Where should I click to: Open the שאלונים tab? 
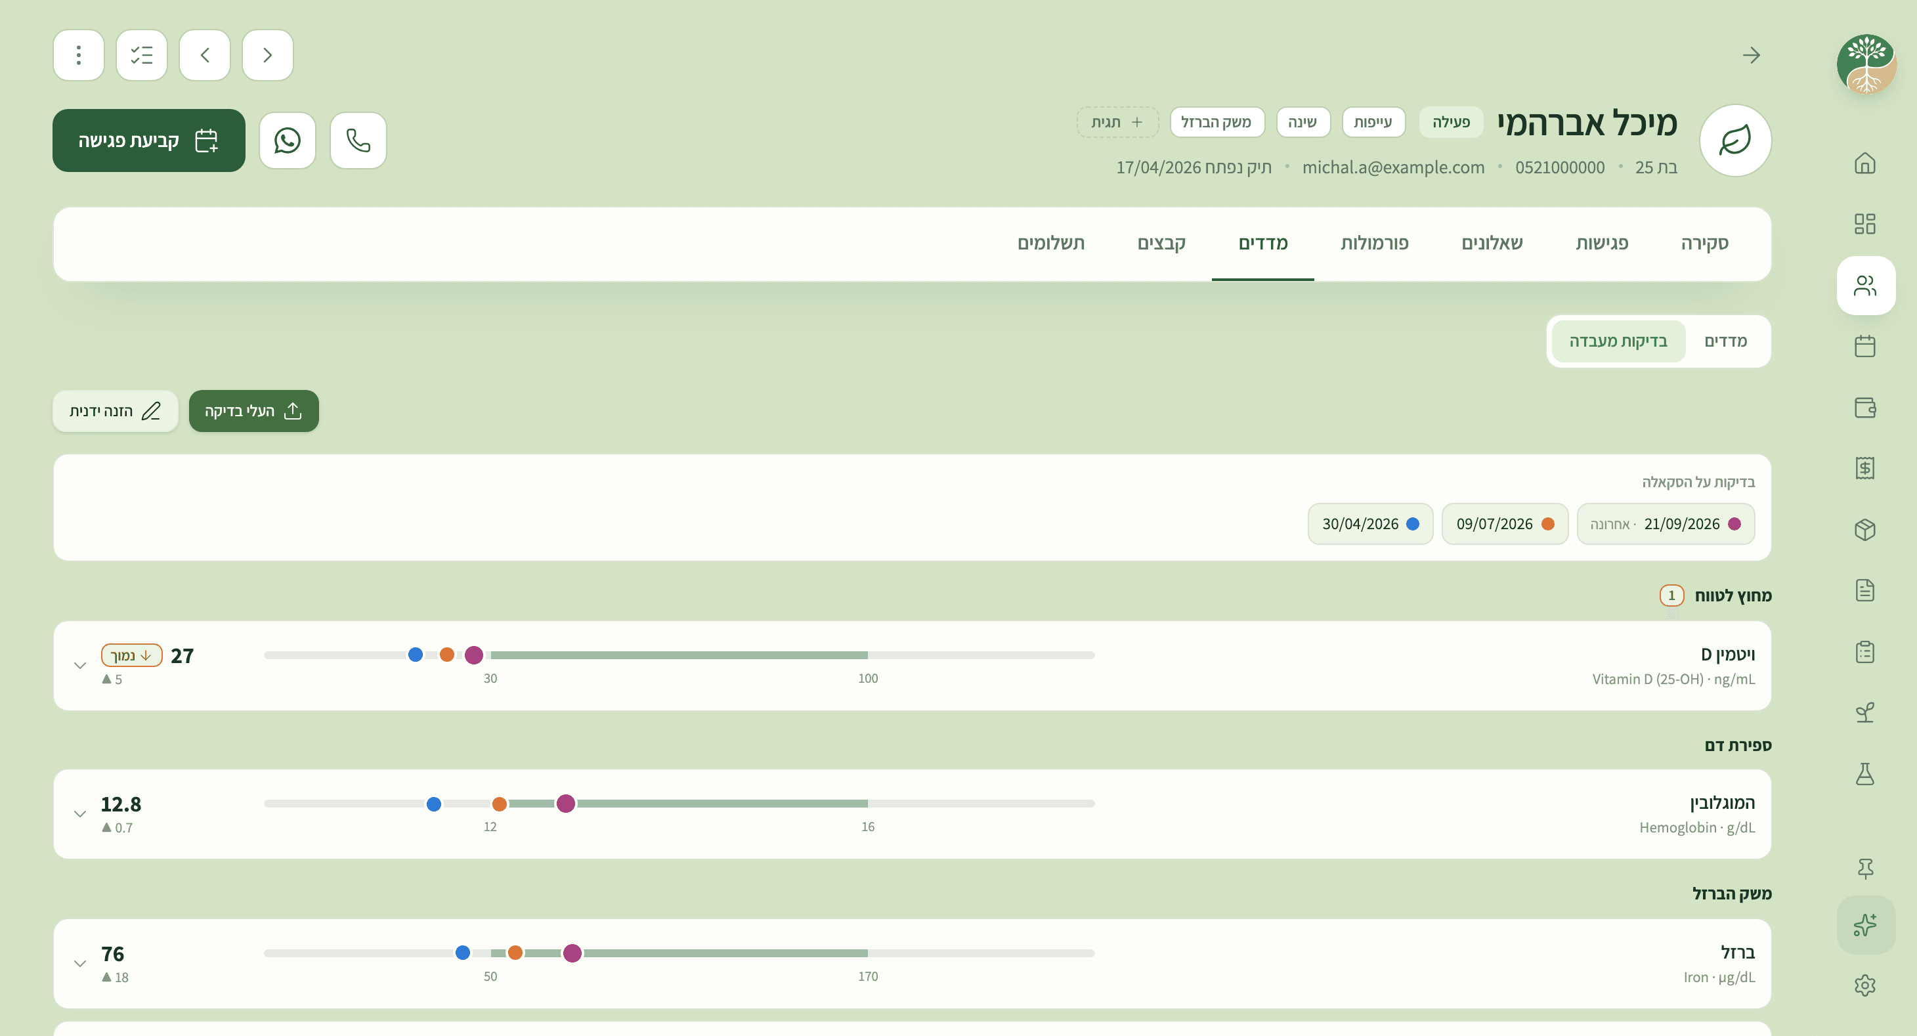[x=1492, y=244]
